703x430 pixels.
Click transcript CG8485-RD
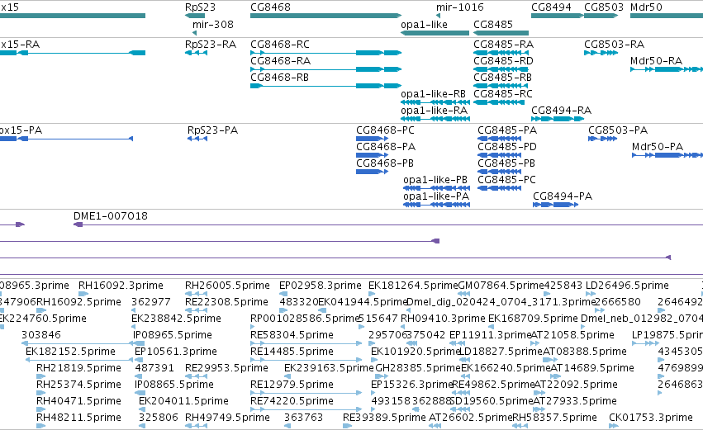pos(503,61)
